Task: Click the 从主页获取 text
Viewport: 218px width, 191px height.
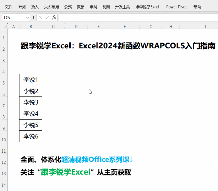Action: pos(114,172)
